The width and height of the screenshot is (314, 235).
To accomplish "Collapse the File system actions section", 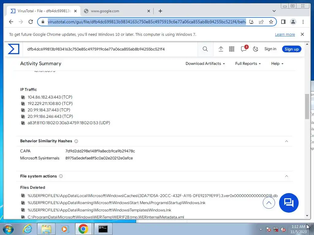I will coord(286,176).
